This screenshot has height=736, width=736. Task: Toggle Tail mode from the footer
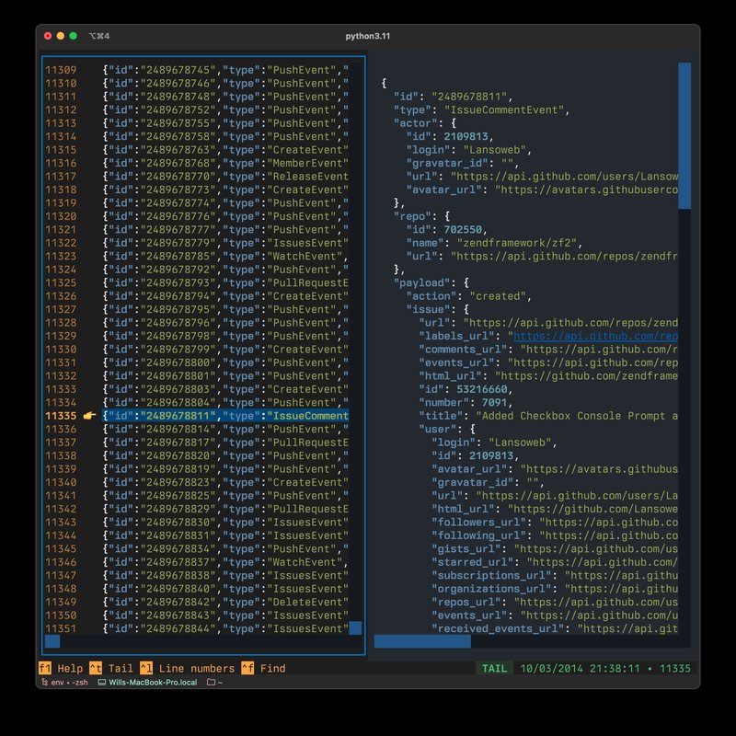click(x=120, y=669)
